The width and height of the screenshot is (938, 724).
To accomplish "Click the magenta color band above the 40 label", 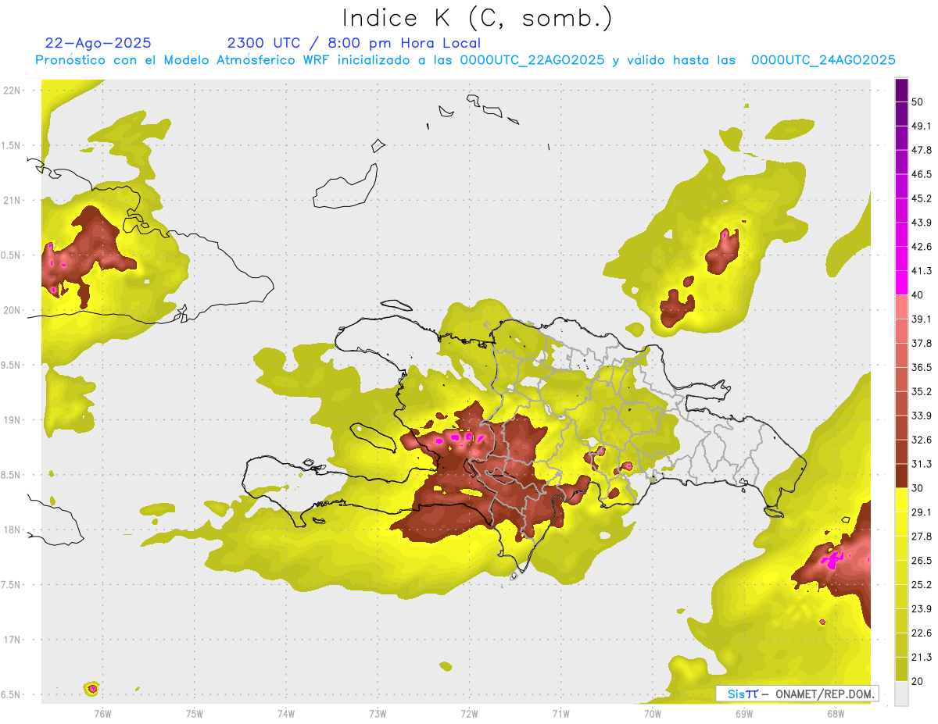I will click(x=901, y=283).
